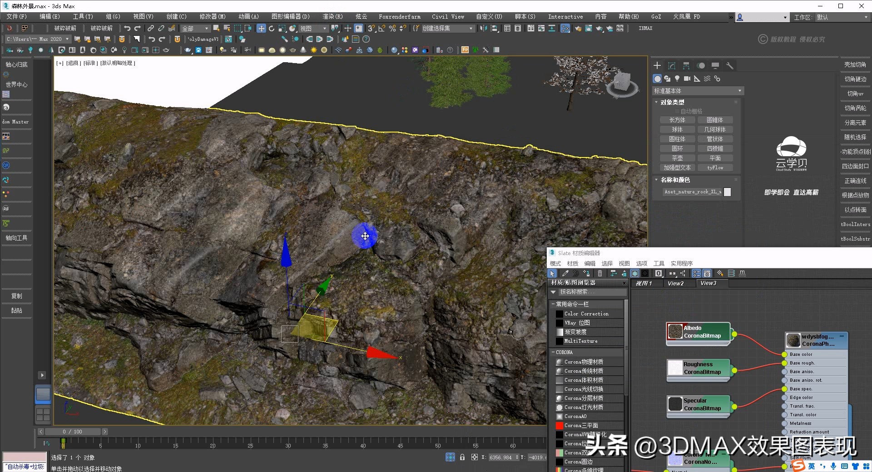Screen dimensions: 872x472
Task: Select the Cameras category icon
Action: click(x=687, y=79)
